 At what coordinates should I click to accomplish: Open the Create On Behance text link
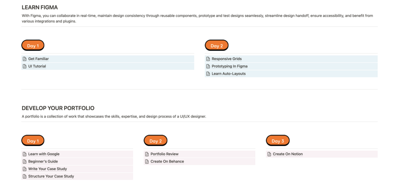pyautogui.click(x=167, y=162)
